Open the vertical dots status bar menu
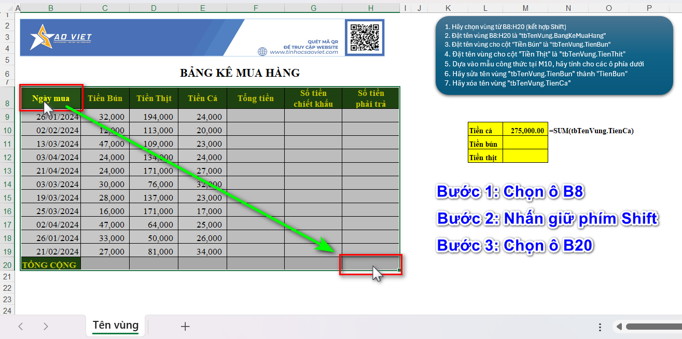The height and width of the screenshot is (339, 682). point(600,327)
